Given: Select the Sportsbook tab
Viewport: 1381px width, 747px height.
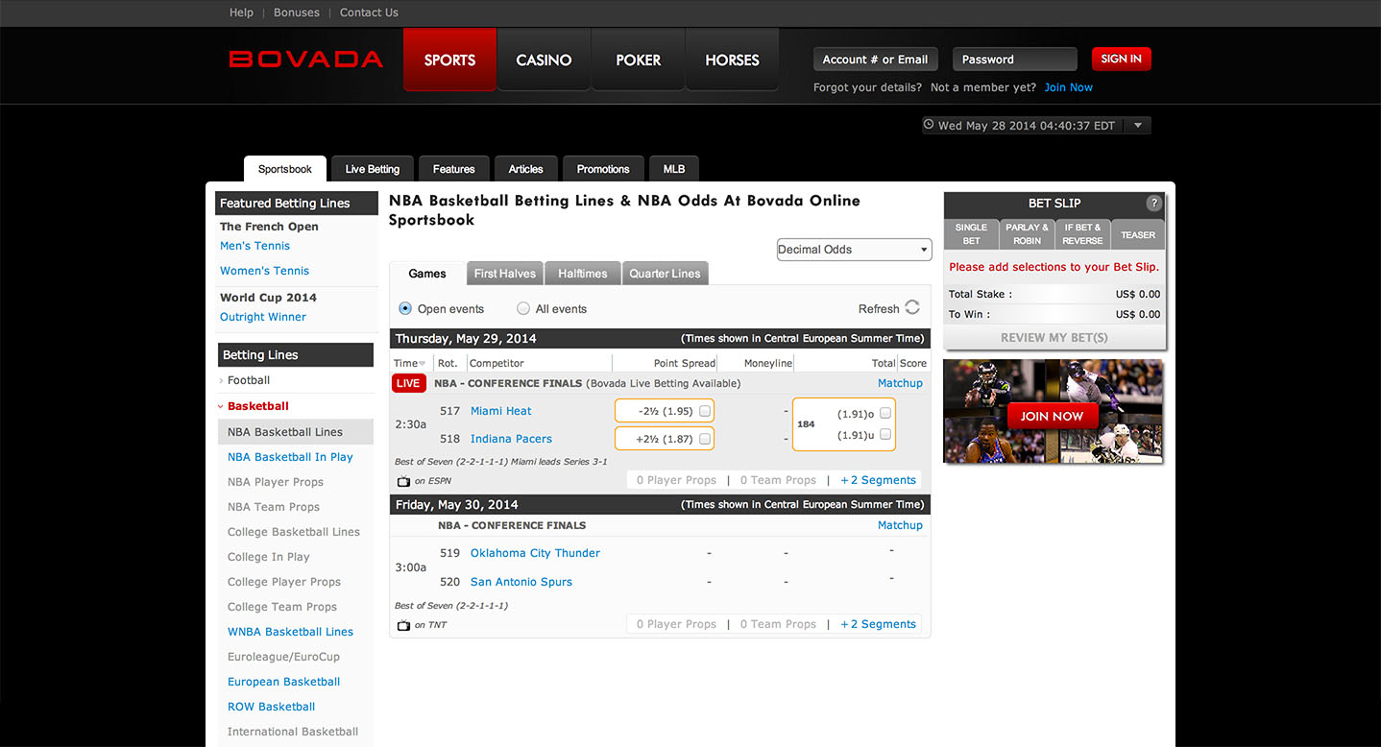Looking at the screenshot, I should [x=285, y=169].
